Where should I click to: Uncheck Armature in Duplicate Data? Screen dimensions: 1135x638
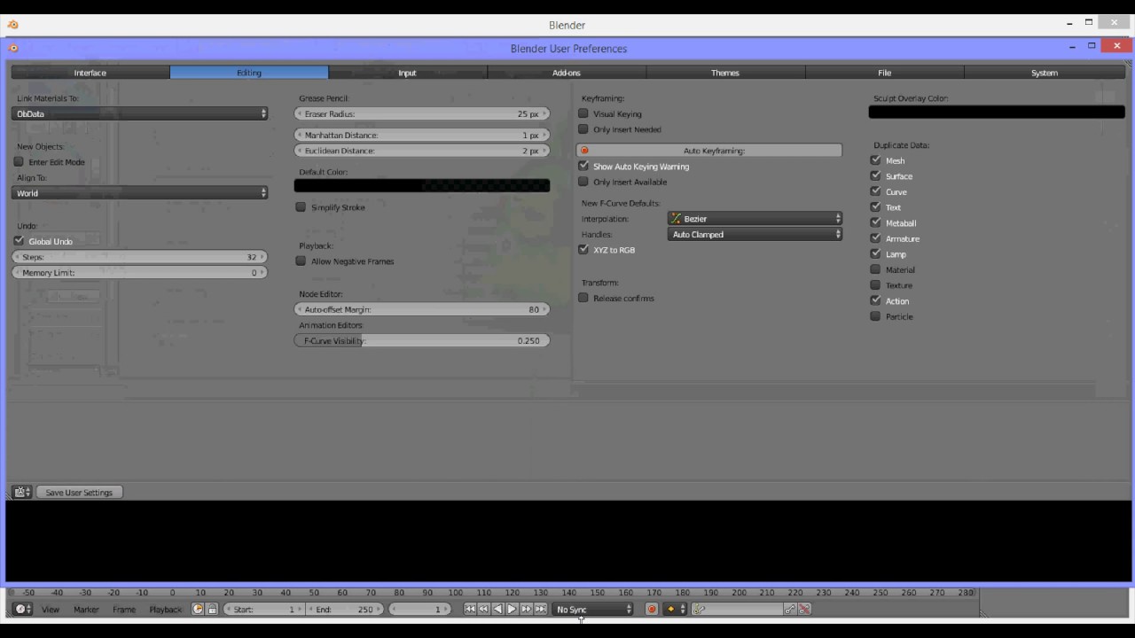pyautogui.click(x=876, y=238)
